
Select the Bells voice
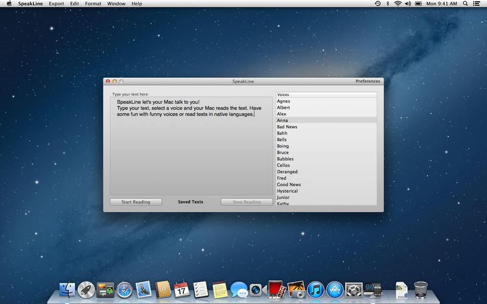pyautogui.click(x=326, y=140)
